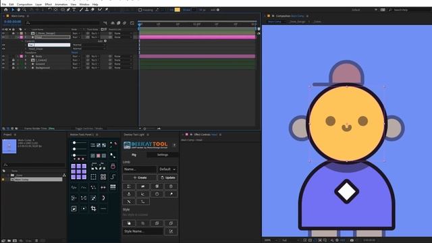
Task: Toggle the lock on Background layer
Action: (x=13, y=67)
